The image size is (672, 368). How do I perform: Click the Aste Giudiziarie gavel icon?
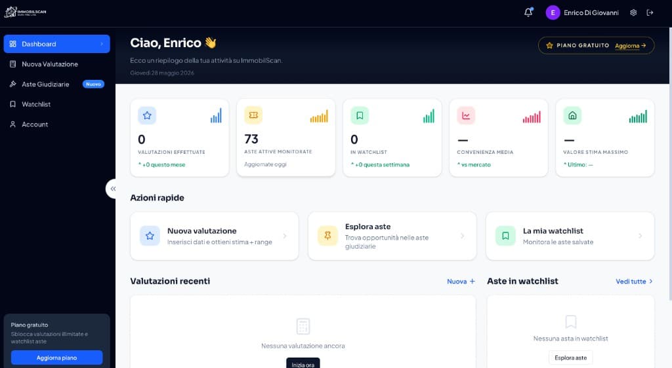[13, 84]
